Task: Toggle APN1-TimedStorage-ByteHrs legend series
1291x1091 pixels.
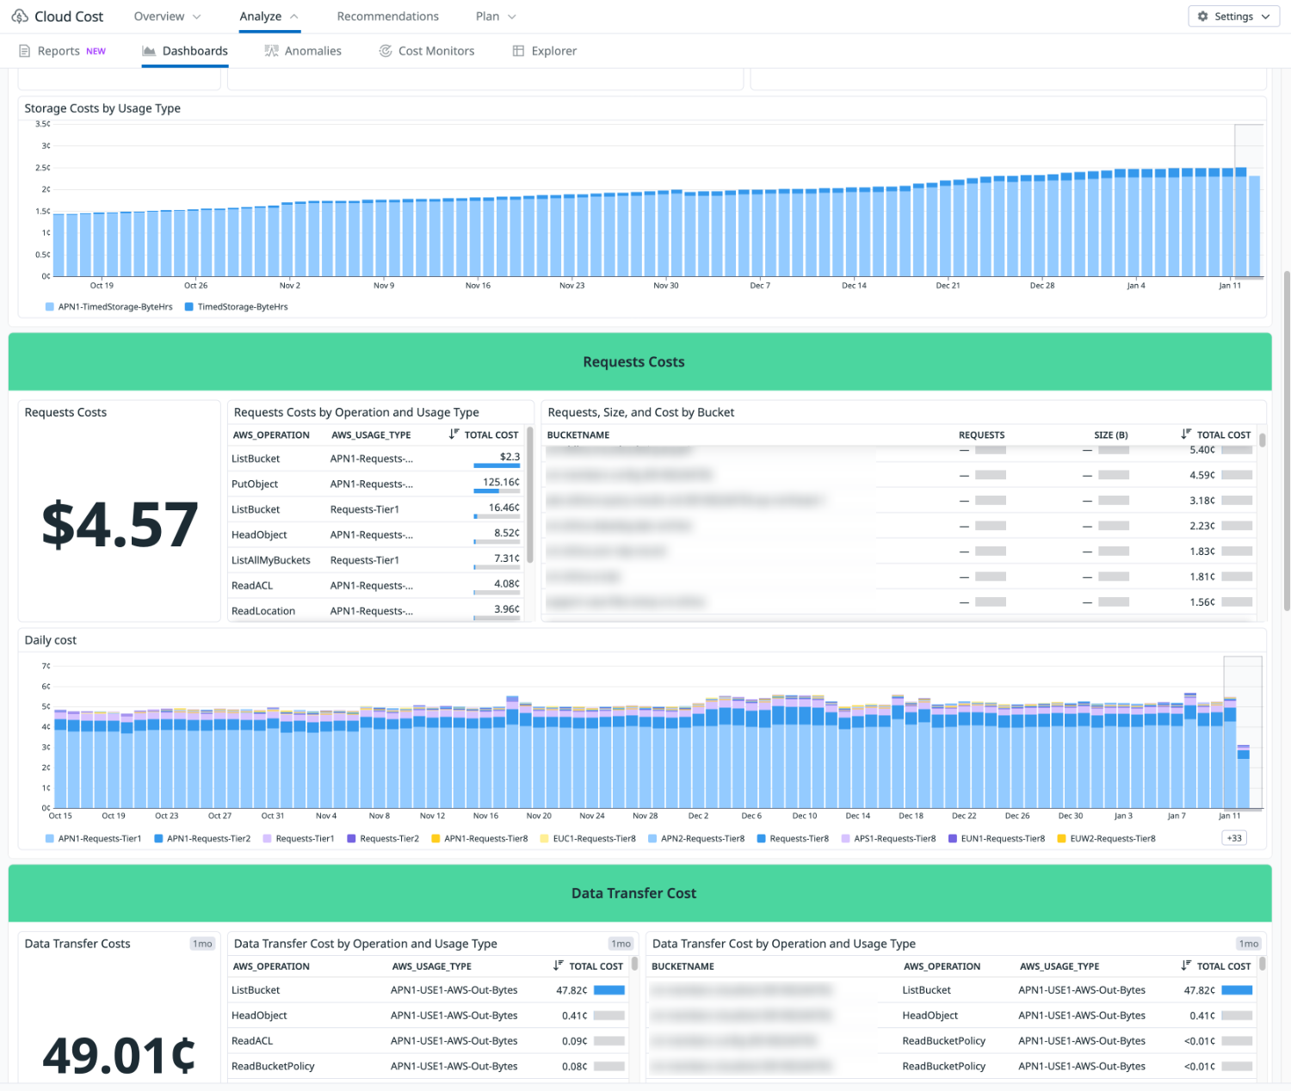Action: tap(109, 307)
